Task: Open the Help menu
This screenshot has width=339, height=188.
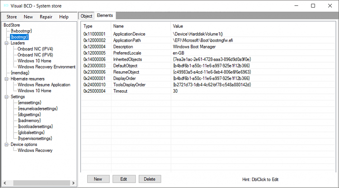Action: (64, 17)
